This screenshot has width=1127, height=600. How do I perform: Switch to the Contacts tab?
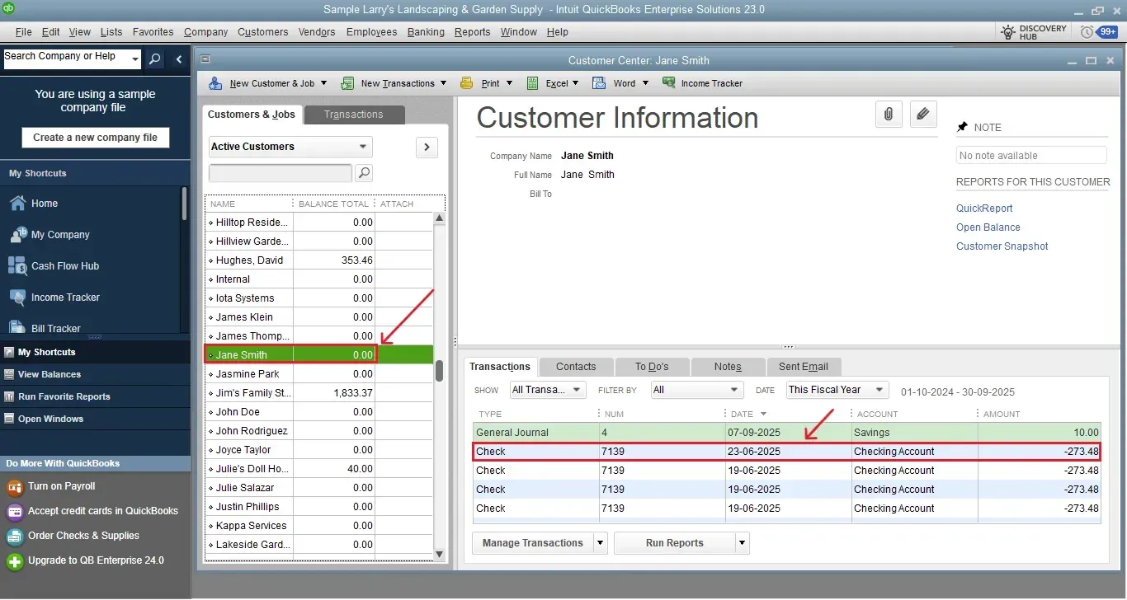tap(575, 366)
